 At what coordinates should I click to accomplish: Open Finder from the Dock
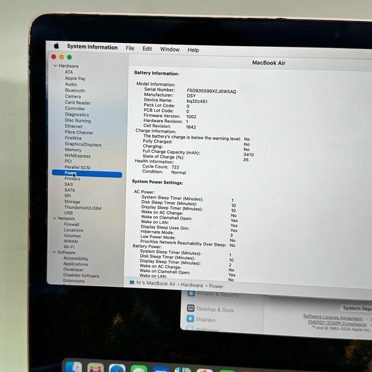[73, 368]
